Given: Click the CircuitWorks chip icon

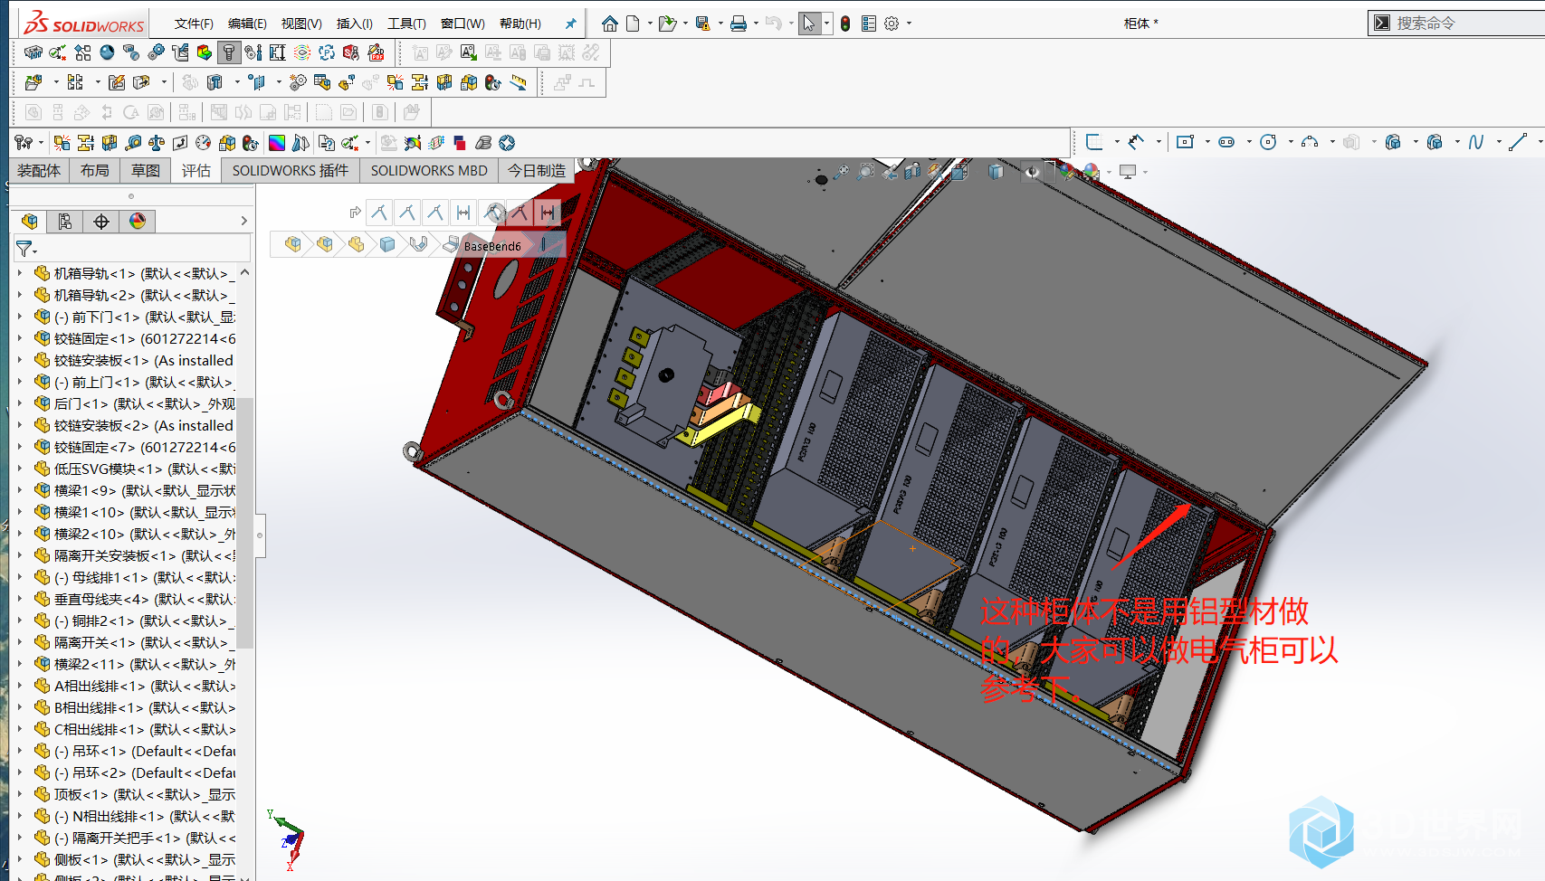Looking at the screenshot, I should pyautogui.click(x=33, y=52).
